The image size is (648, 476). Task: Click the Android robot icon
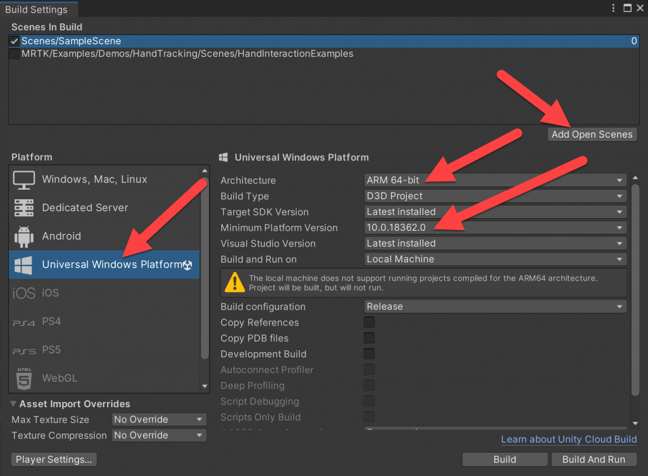click(x=23, y=236)
